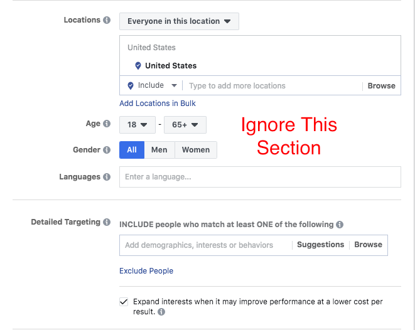415x330 pixels.
Task: Select Men gender option
Action: (159, 150)
